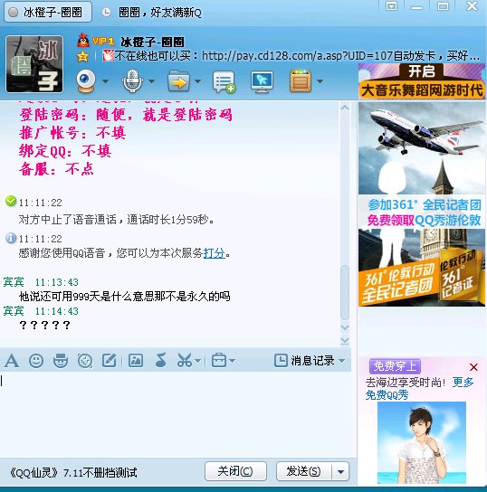Open the 361° 全民记者团 airplane ad

point(422,204)
